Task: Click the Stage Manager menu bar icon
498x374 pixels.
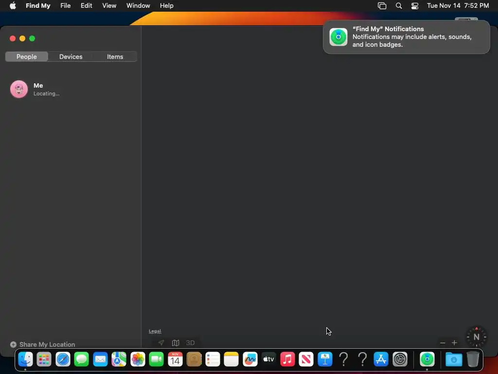Action: [382, 6]
